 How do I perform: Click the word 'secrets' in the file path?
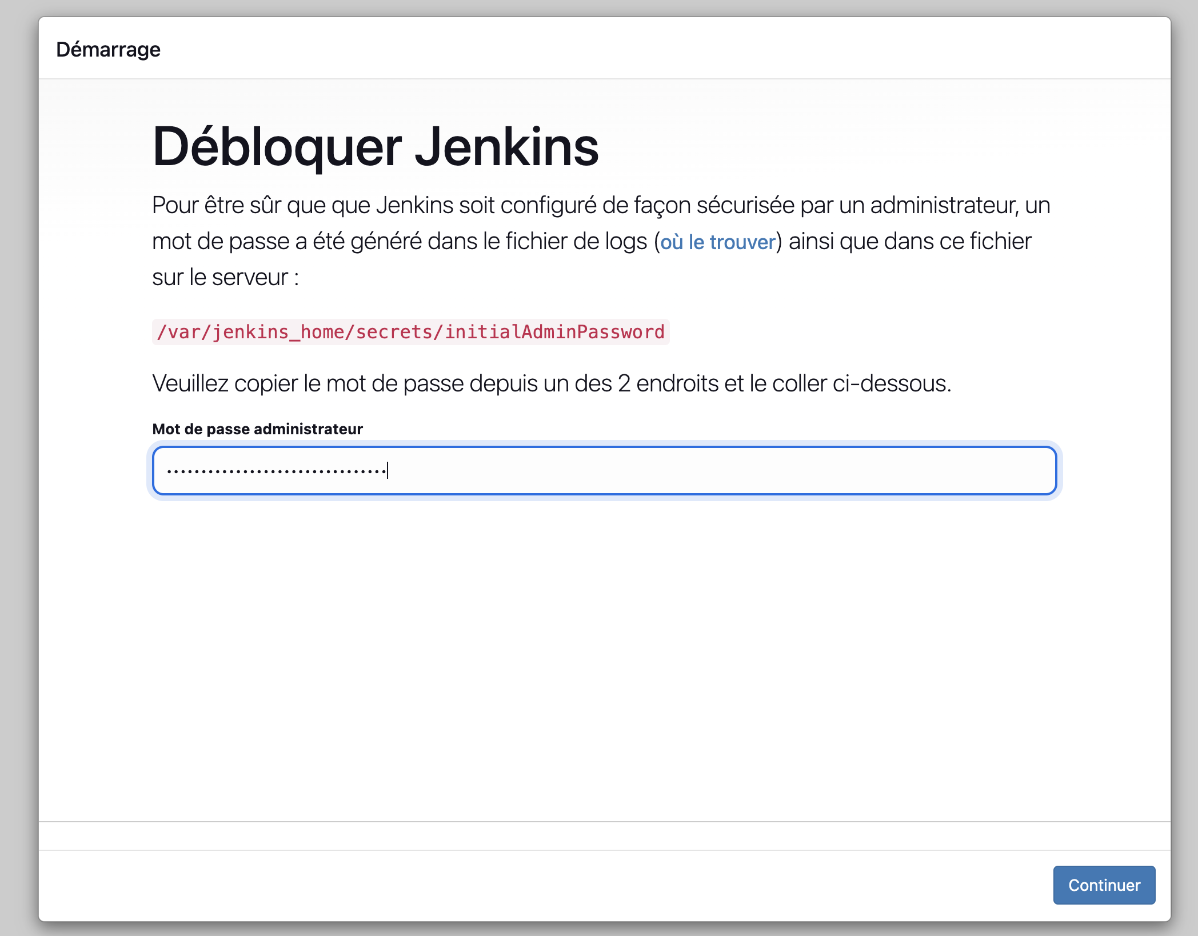pos(394,332)
